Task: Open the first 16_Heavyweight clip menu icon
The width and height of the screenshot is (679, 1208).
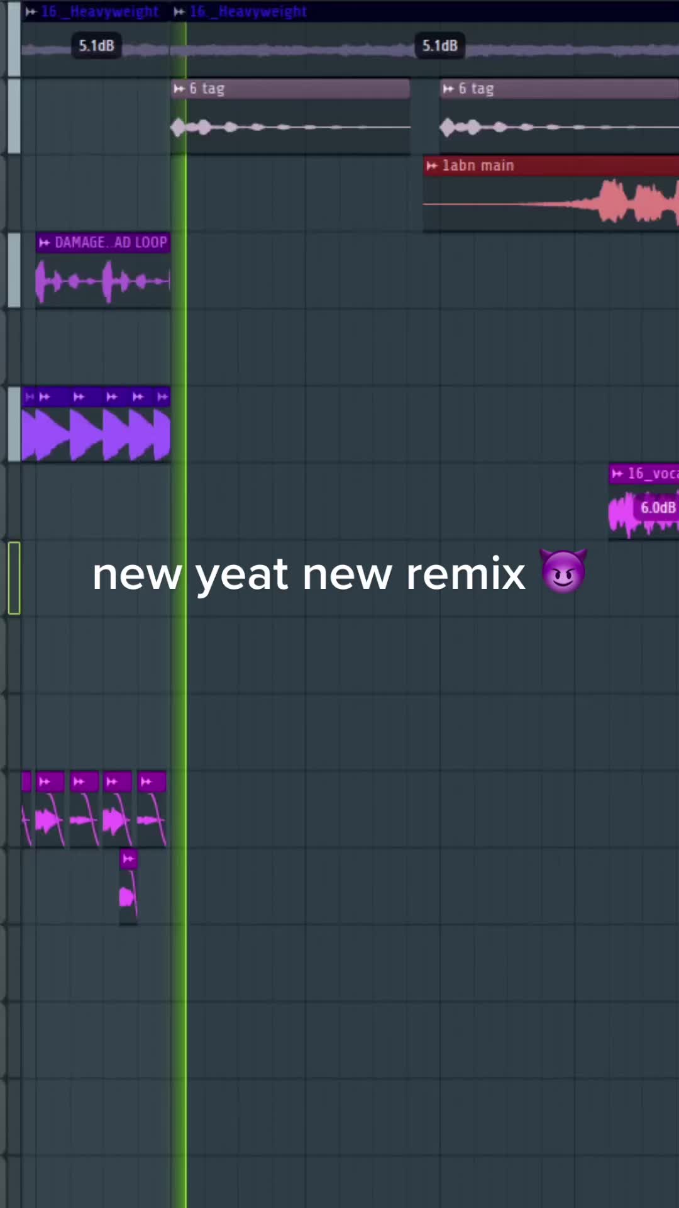Action: [x=31, y=11]
